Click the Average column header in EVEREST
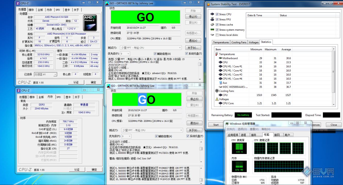Screen dimensions: 343x185 click(x=286, y=49)
